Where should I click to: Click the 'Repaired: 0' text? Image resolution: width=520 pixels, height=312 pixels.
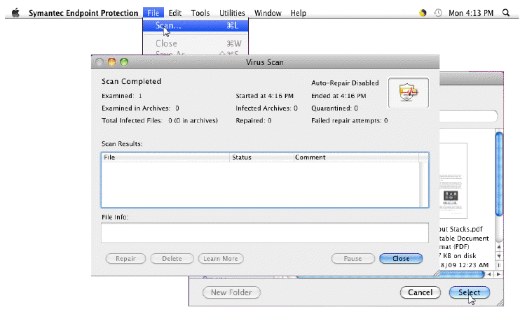point(254,120)
